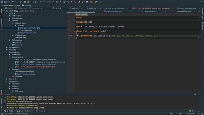Screen dimensions: 204x115
Task: Open the TODO tool window
Action: point(9,111)
